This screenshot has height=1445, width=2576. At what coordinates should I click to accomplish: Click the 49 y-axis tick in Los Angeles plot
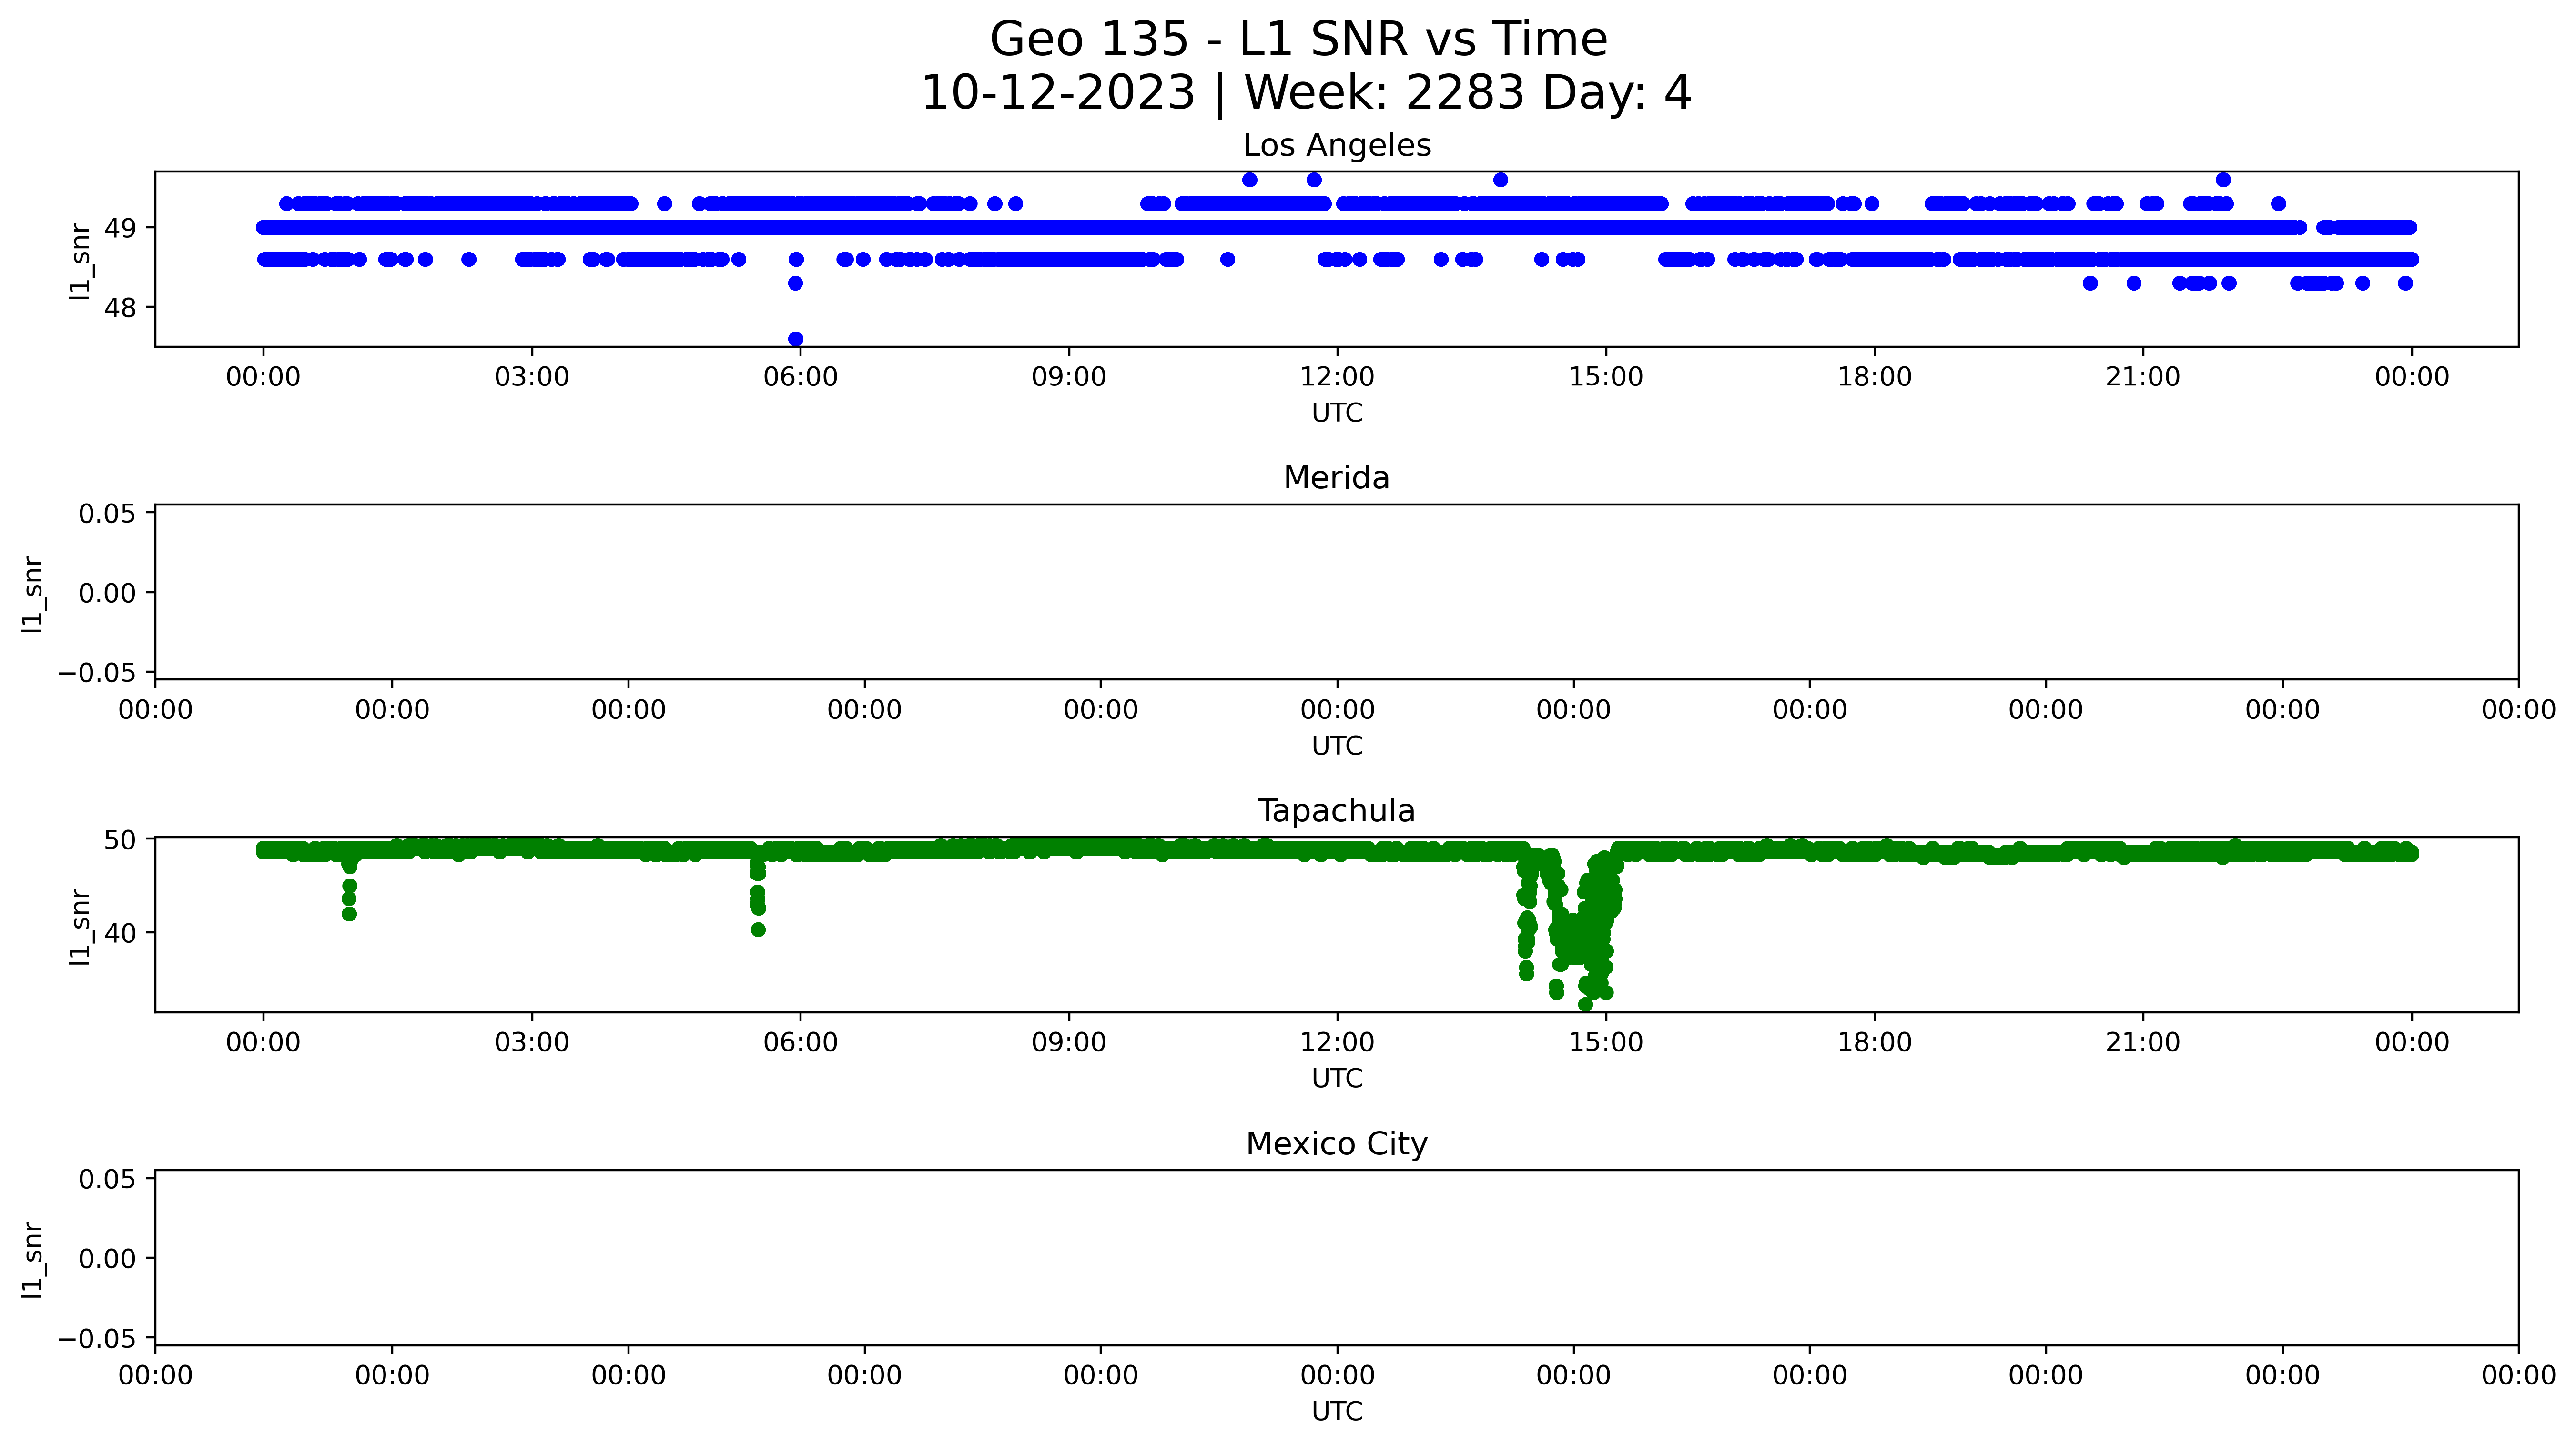coord(121,228)
